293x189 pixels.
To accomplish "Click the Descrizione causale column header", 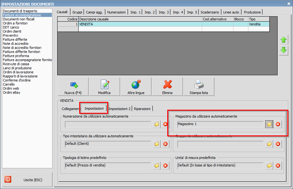I will tap(140, 19).
